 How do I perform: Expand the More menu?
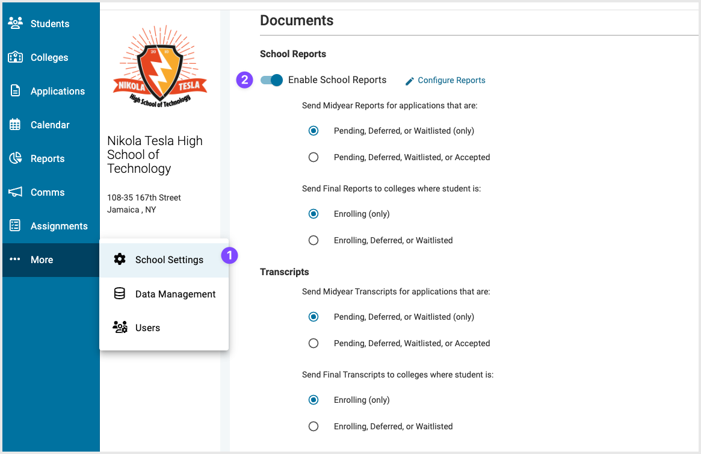[x=51, y=260]
